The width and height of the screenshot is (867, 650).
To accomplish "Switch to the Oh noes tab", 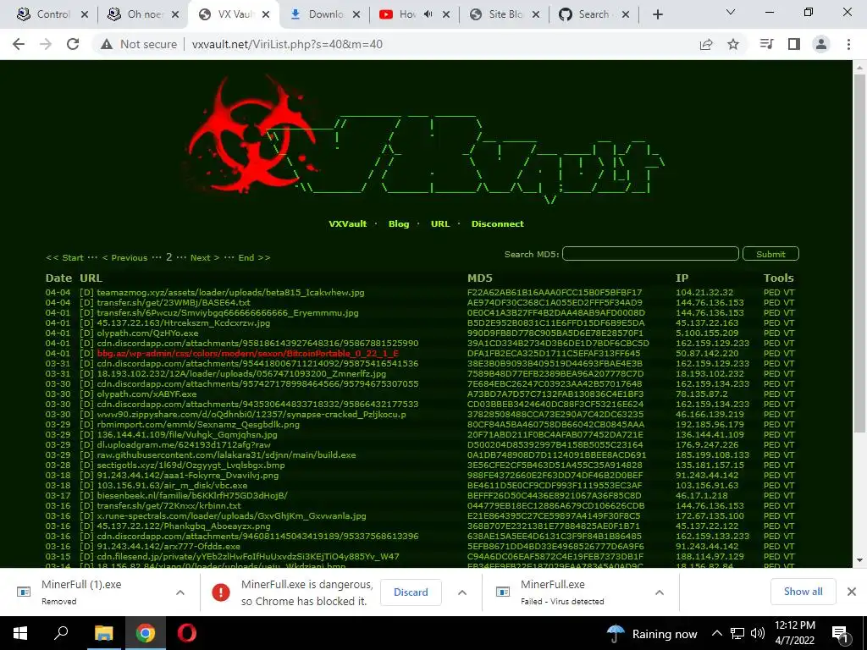I will coord(142,14).
